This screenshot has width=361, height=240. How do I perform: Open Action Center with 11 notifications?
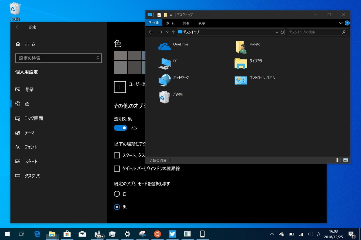(351, 234)
